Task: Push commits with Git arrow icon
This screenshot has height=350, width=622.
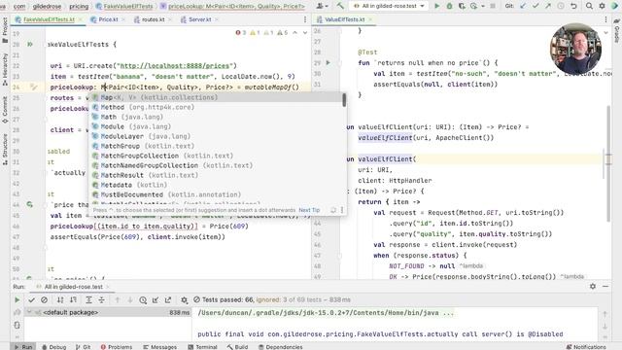Action: pos(548,6)
